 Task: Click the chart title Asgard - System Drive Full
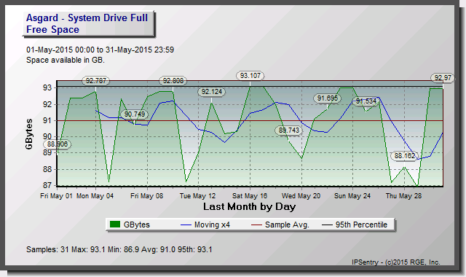coord(87,17)
